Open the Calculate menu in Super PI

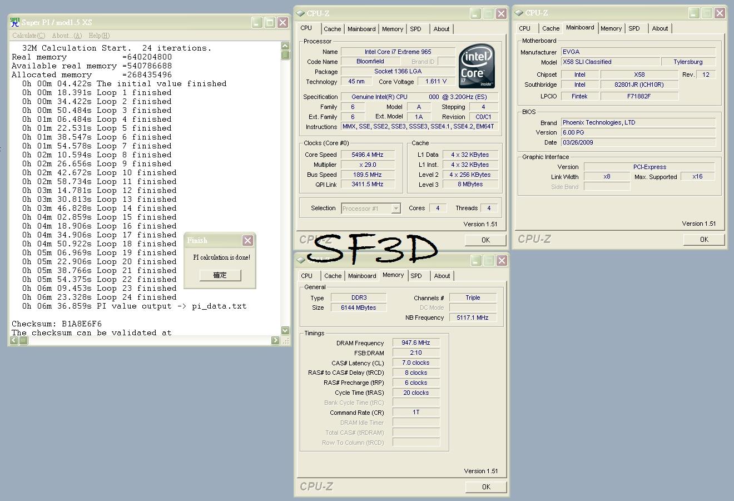click(x=28, y=36)
